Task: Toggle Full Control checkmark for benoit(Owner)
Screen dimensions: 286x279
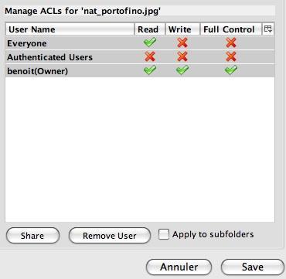Action: coord(231,70)
